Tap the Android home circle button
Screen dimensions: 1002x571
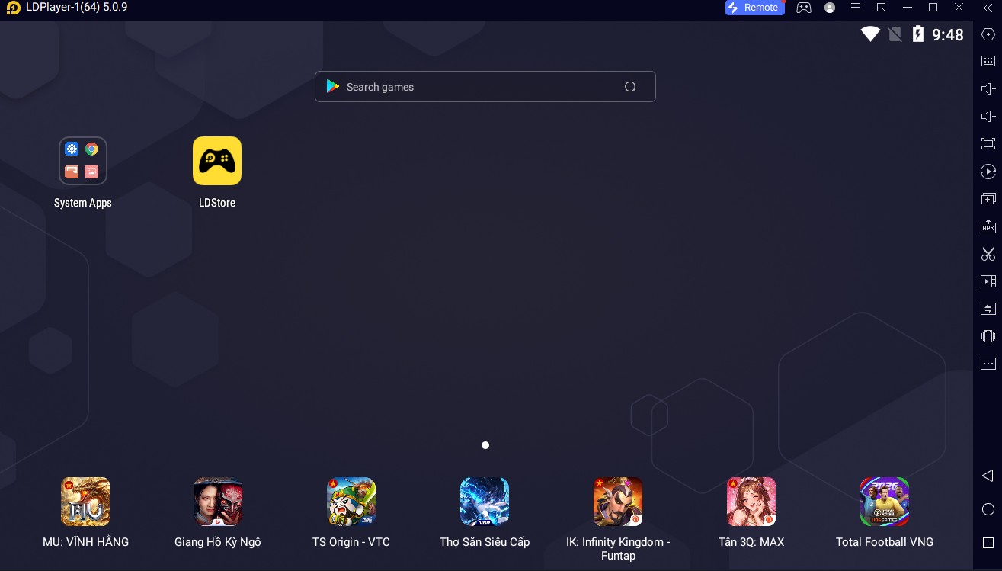click(988, 509)
